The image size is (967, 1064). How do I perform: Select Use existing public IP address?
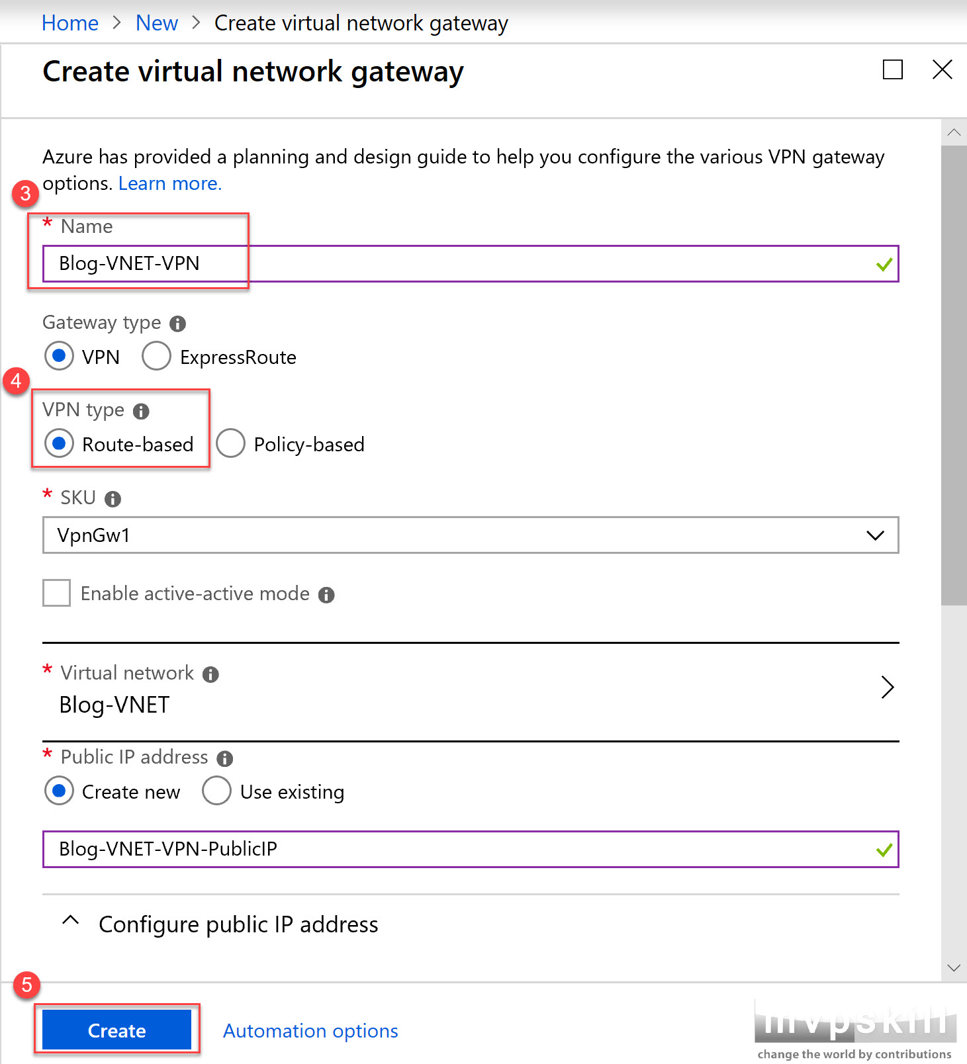[x=217, y=791]
